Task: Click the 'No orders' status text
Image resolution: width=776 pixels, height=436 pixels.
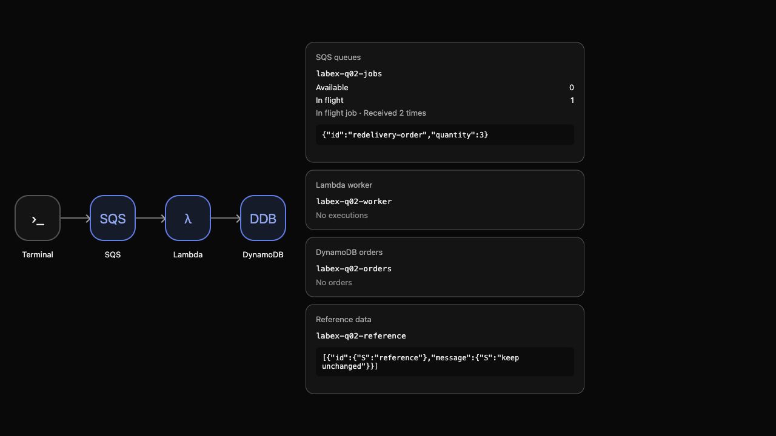Action: (334, 283)
